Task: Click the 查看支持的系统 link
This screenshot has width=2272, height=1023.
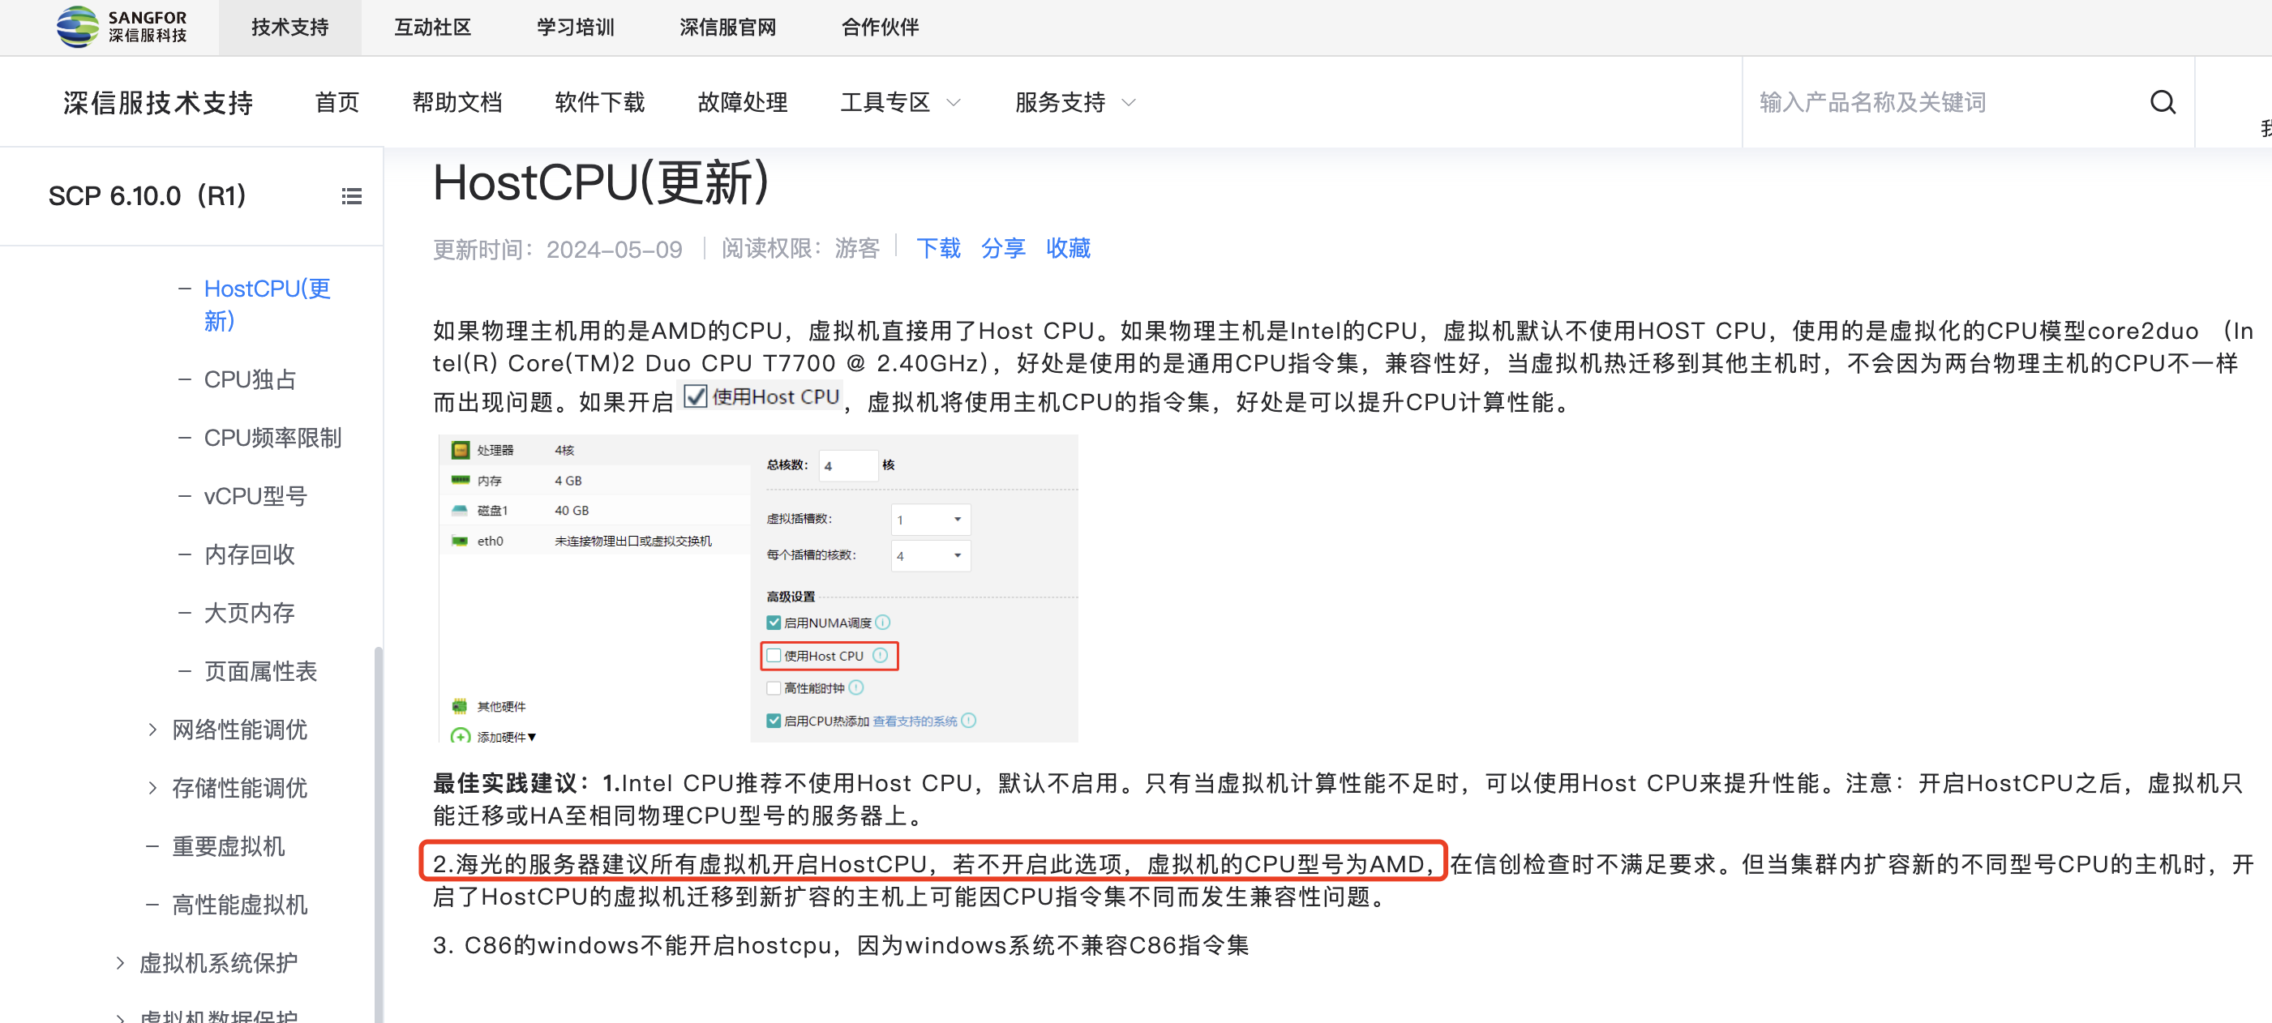Action: click(x=915, y=721)
